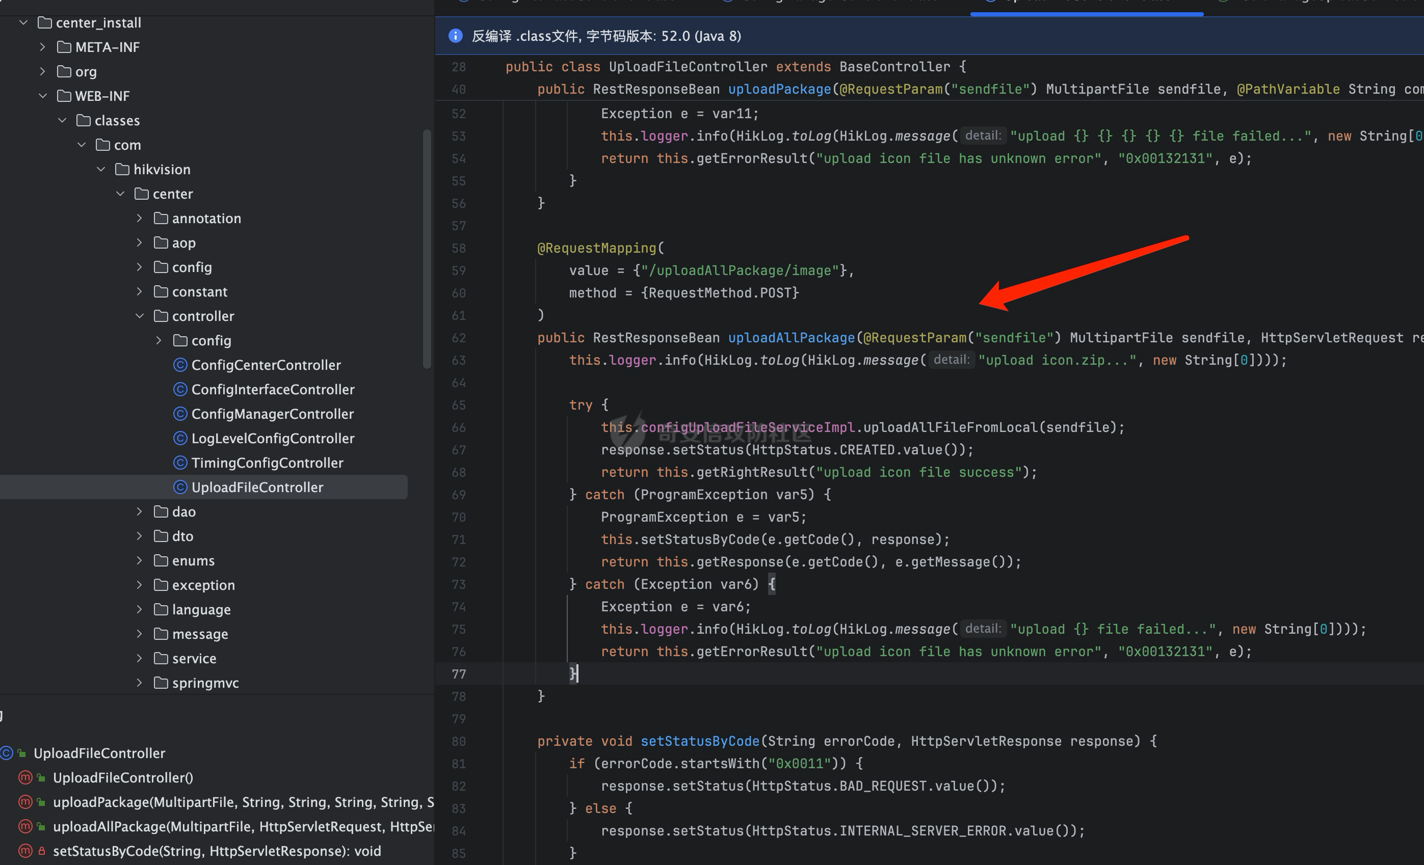Click the ConfigInterfaceController class icon
The width and height of the screenshot is (1424, 865).
pyautogui.click(x=180, y=389)
